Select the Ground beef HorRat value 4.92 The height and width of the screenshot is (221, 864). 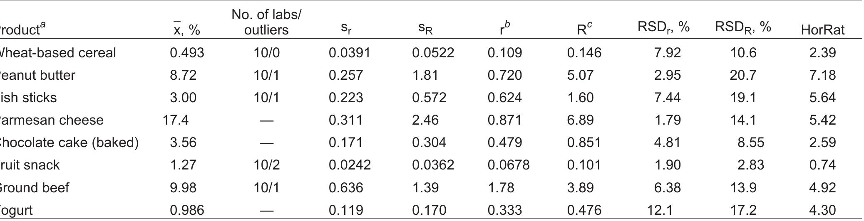point(822,187)
